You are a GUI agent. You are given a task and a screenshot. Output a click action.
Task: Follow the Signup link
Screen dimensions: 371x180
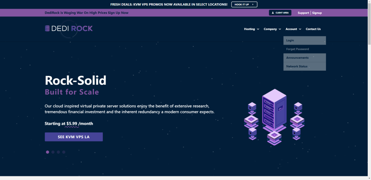[317, 13]
